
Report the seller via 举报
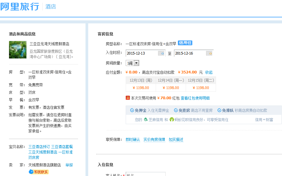tap(69, 165)
